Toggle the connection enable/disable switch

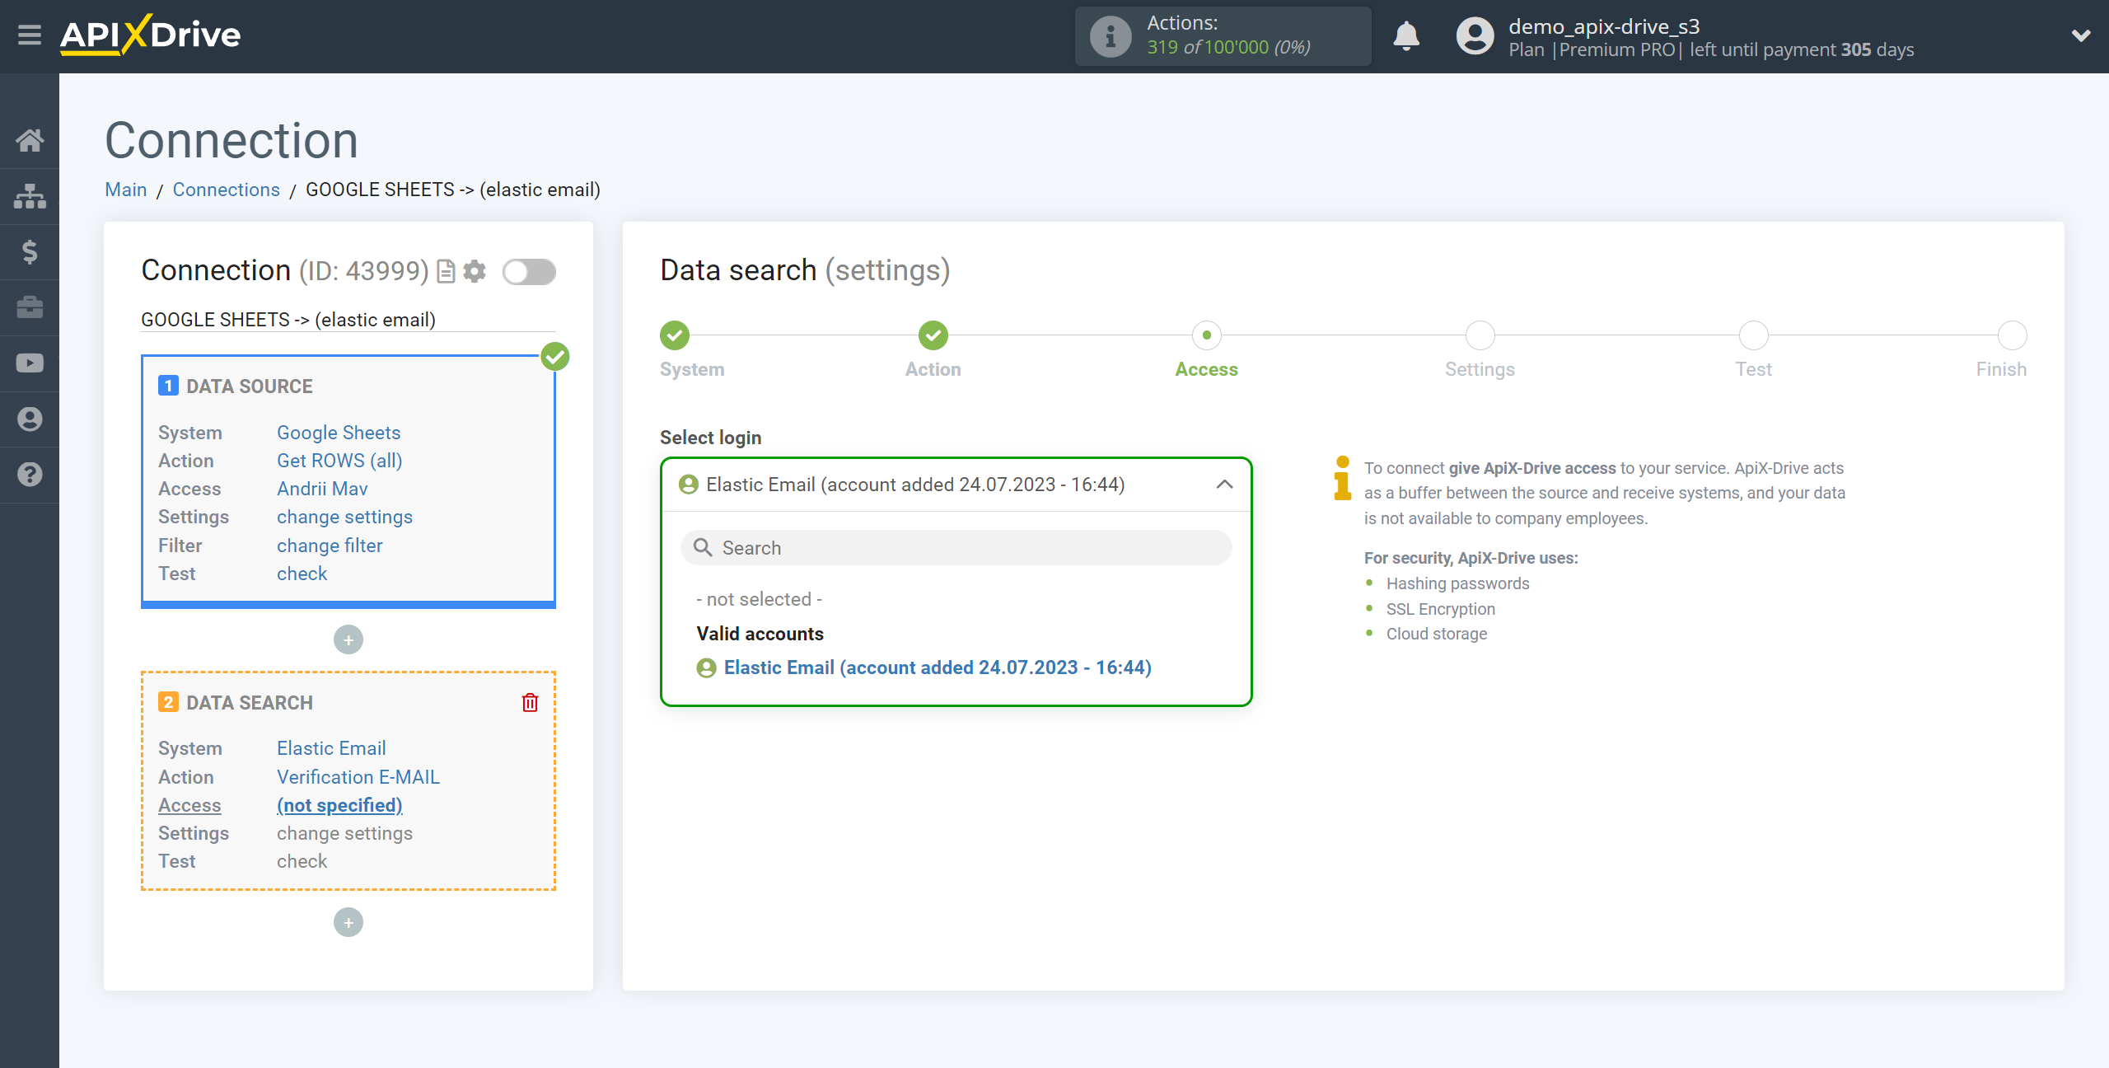point(530,271)
